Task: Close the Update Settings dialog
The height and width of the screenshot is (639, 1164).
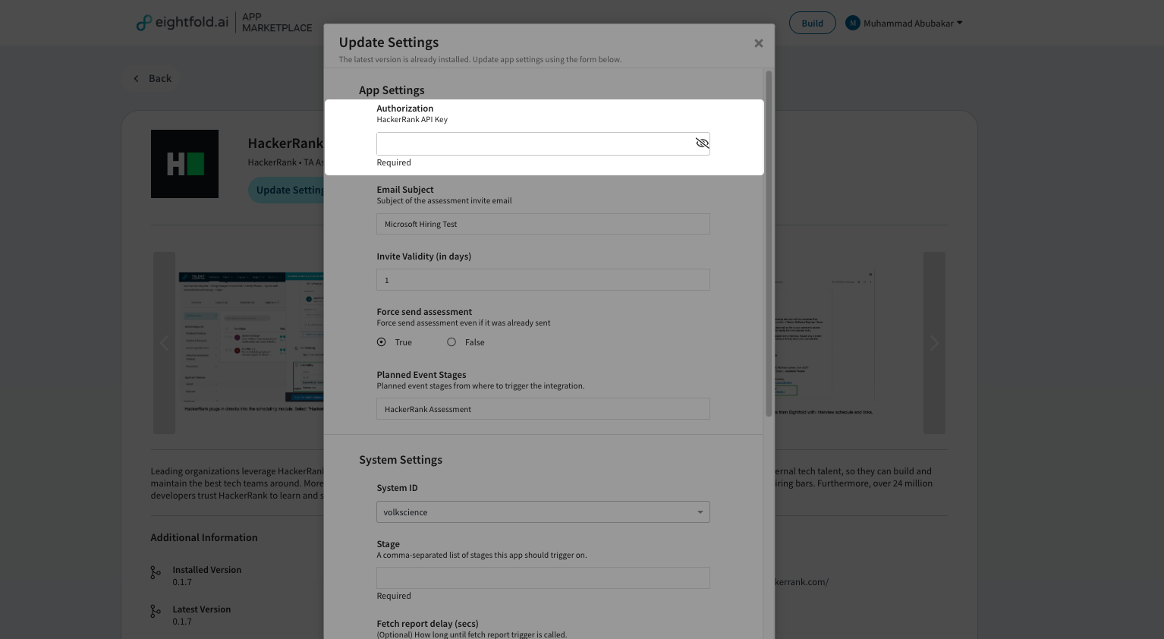Action: pyautogui.click(x=758, y=43)
